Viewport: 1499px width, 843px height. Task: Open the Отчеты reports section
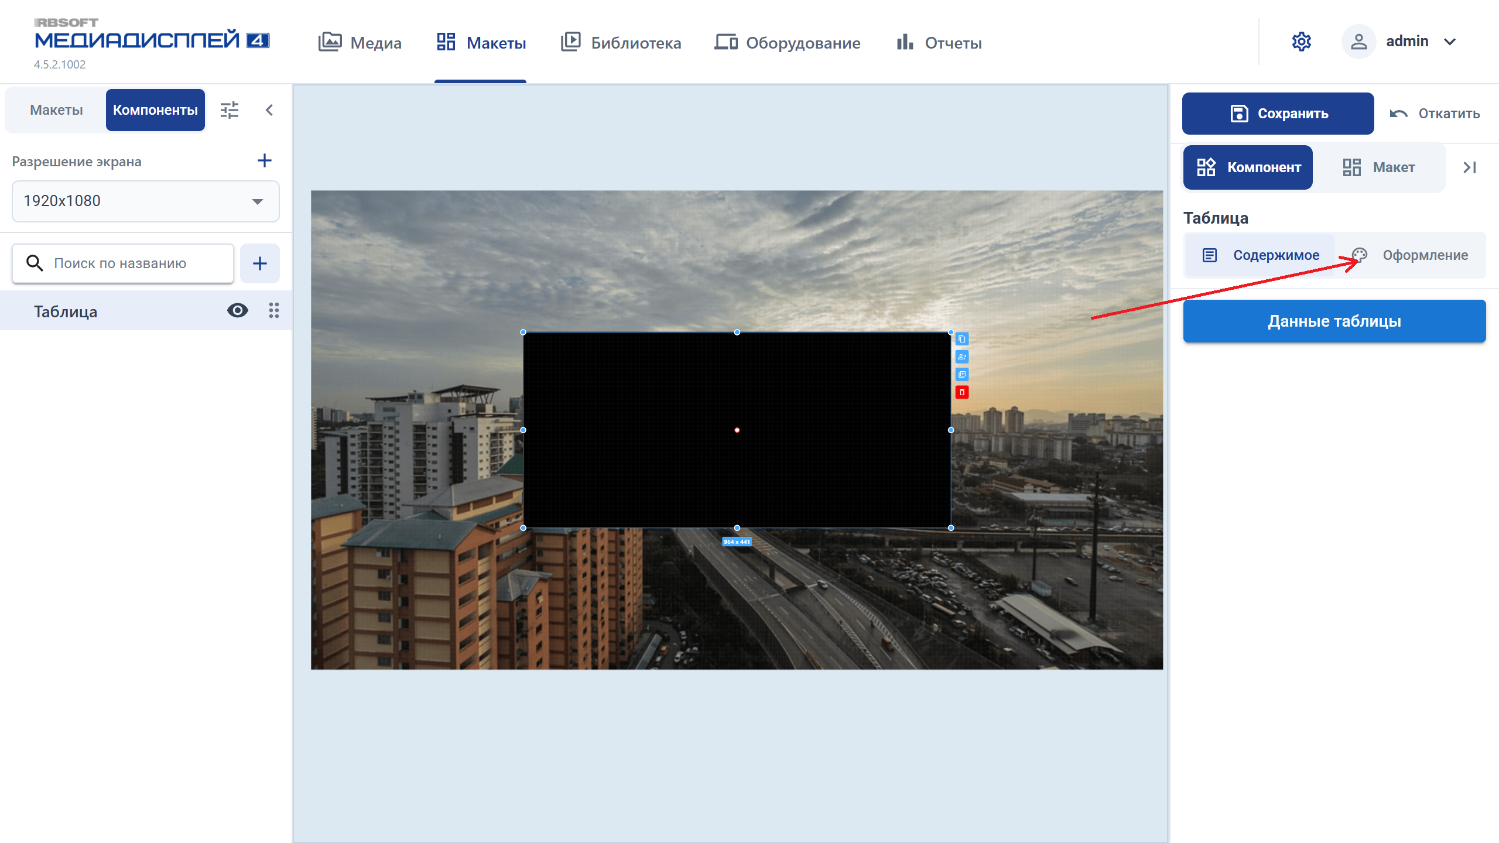click(939, 42)
